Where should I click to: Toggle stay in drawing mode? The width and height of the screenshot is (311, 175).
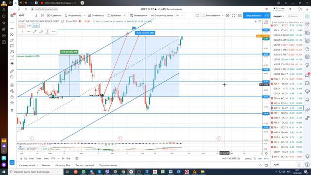coord(12,91)
